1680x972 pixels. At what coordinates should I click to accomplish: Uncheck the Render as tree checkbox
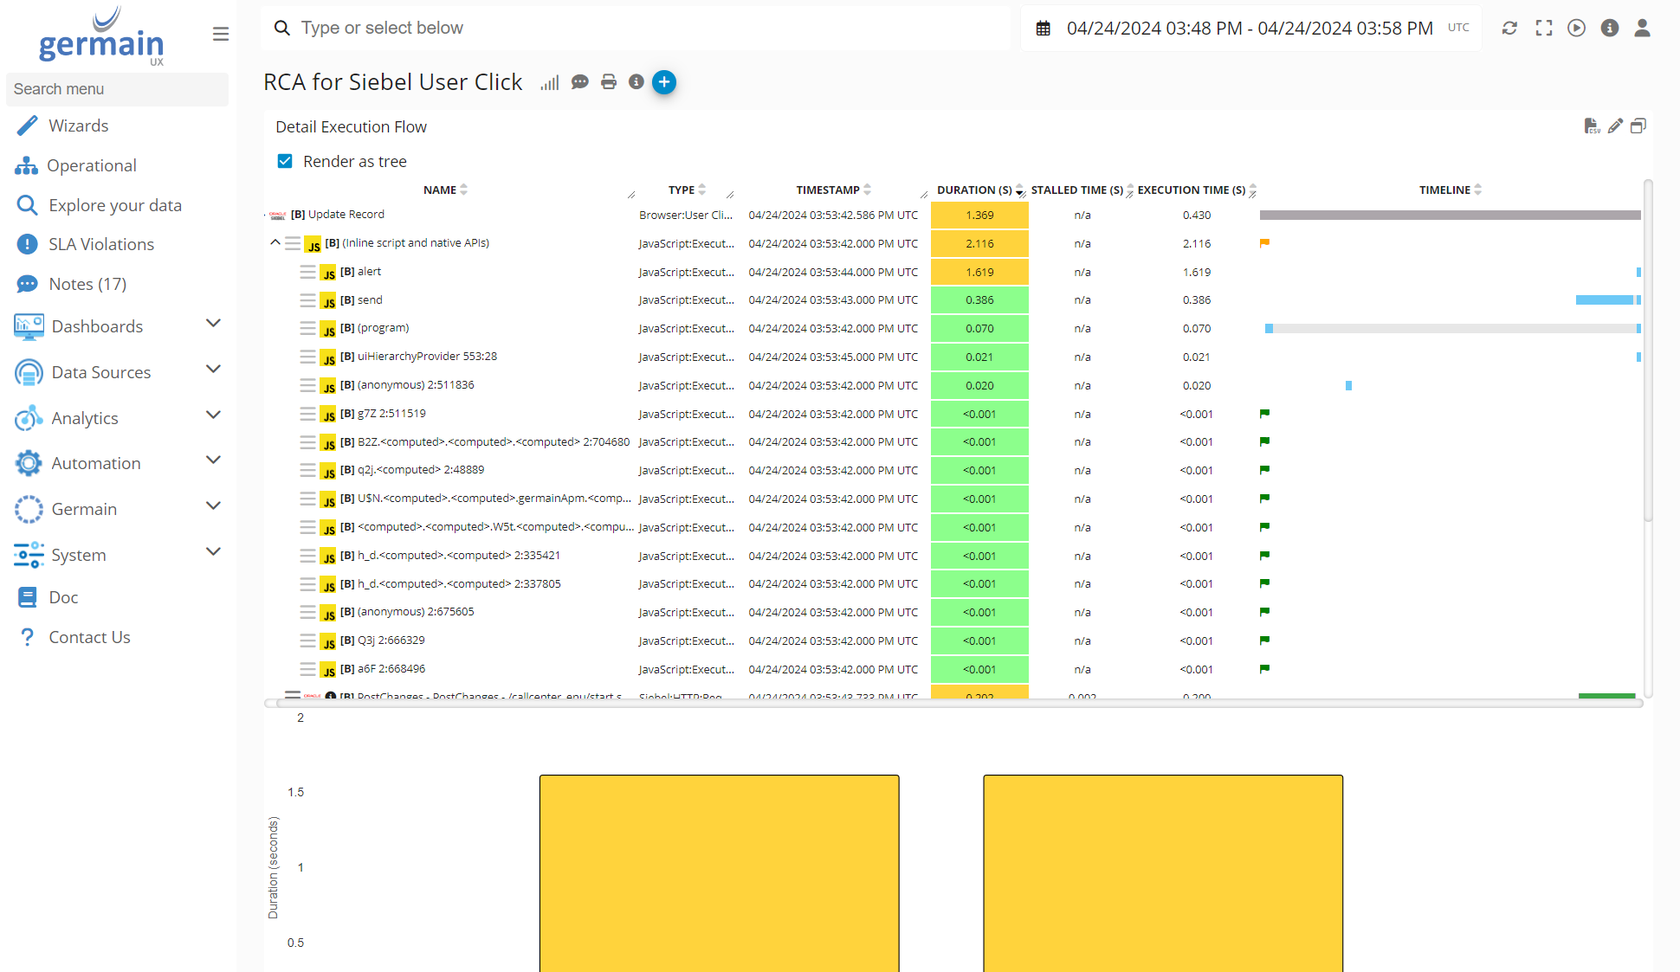(285, 161)
